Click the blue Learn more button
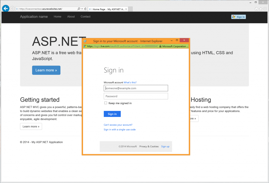Image resolution: width=269 pixels, height=183 pixels. click(46, 70)
